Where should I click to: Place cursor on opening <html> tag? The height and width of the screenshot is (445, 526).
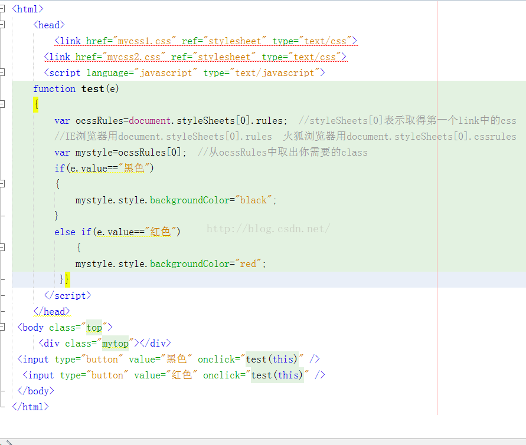tap(28, 9)
